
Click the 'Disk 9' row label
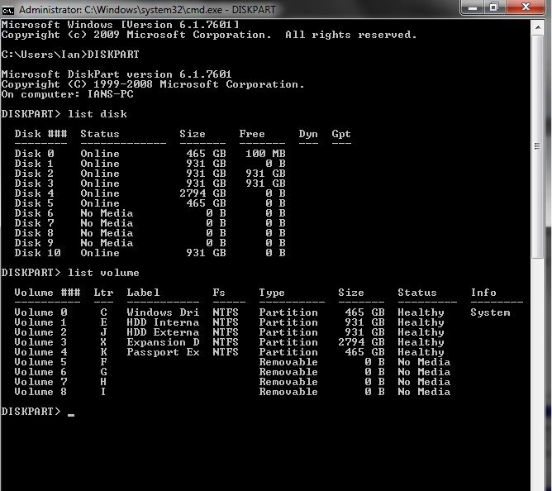click(34, 243)
